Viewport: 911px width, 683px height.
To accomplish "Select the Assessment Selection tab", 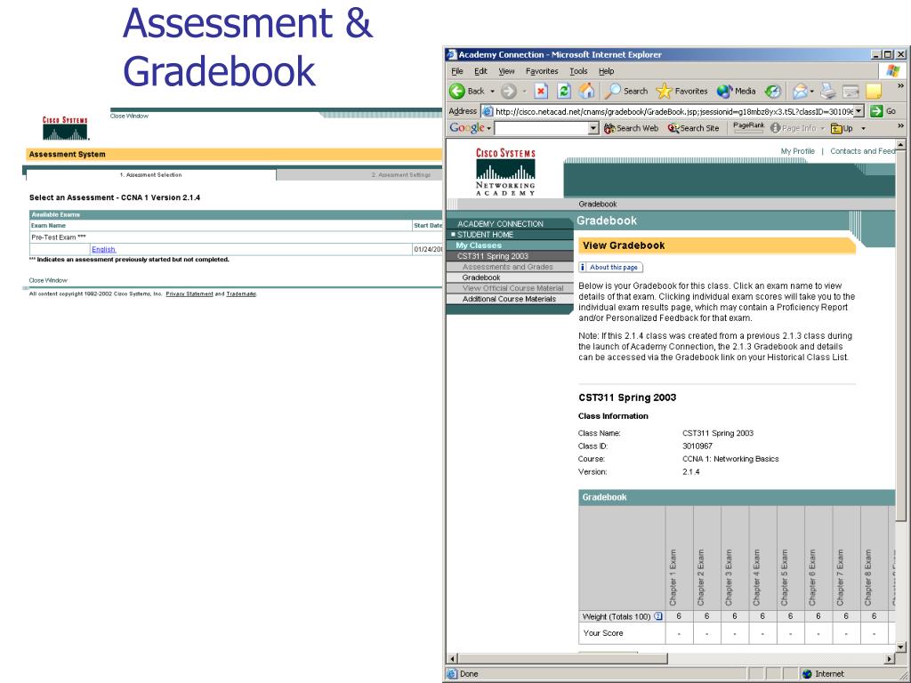I will 151,175.
